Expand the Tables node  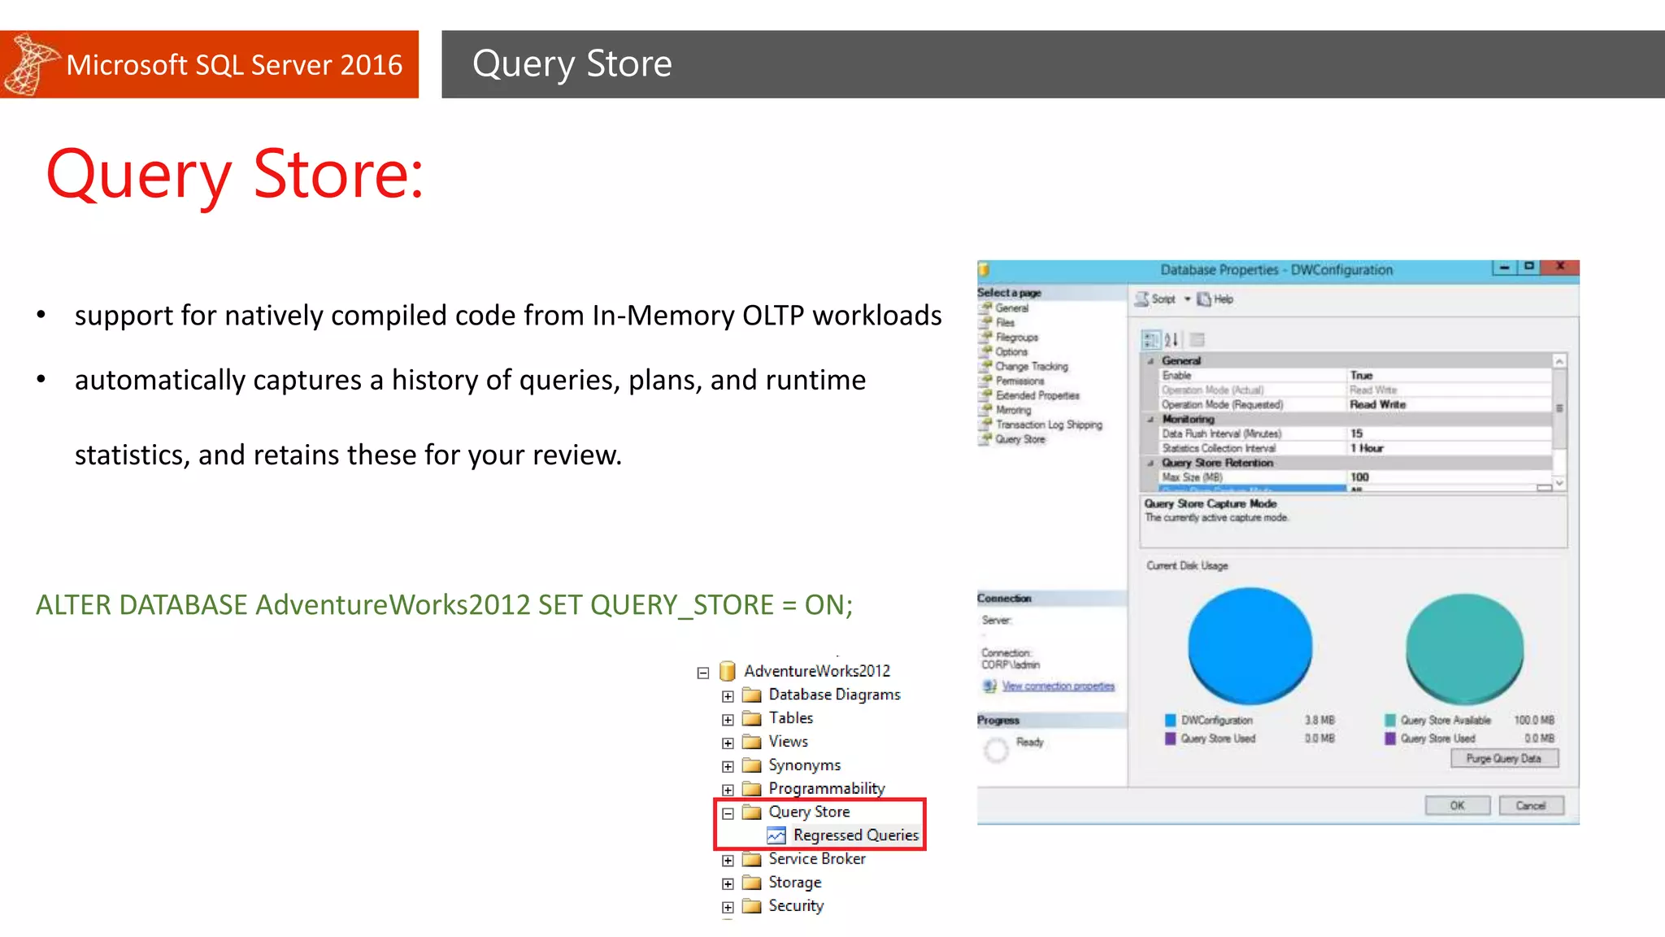[x=728, y=721]
